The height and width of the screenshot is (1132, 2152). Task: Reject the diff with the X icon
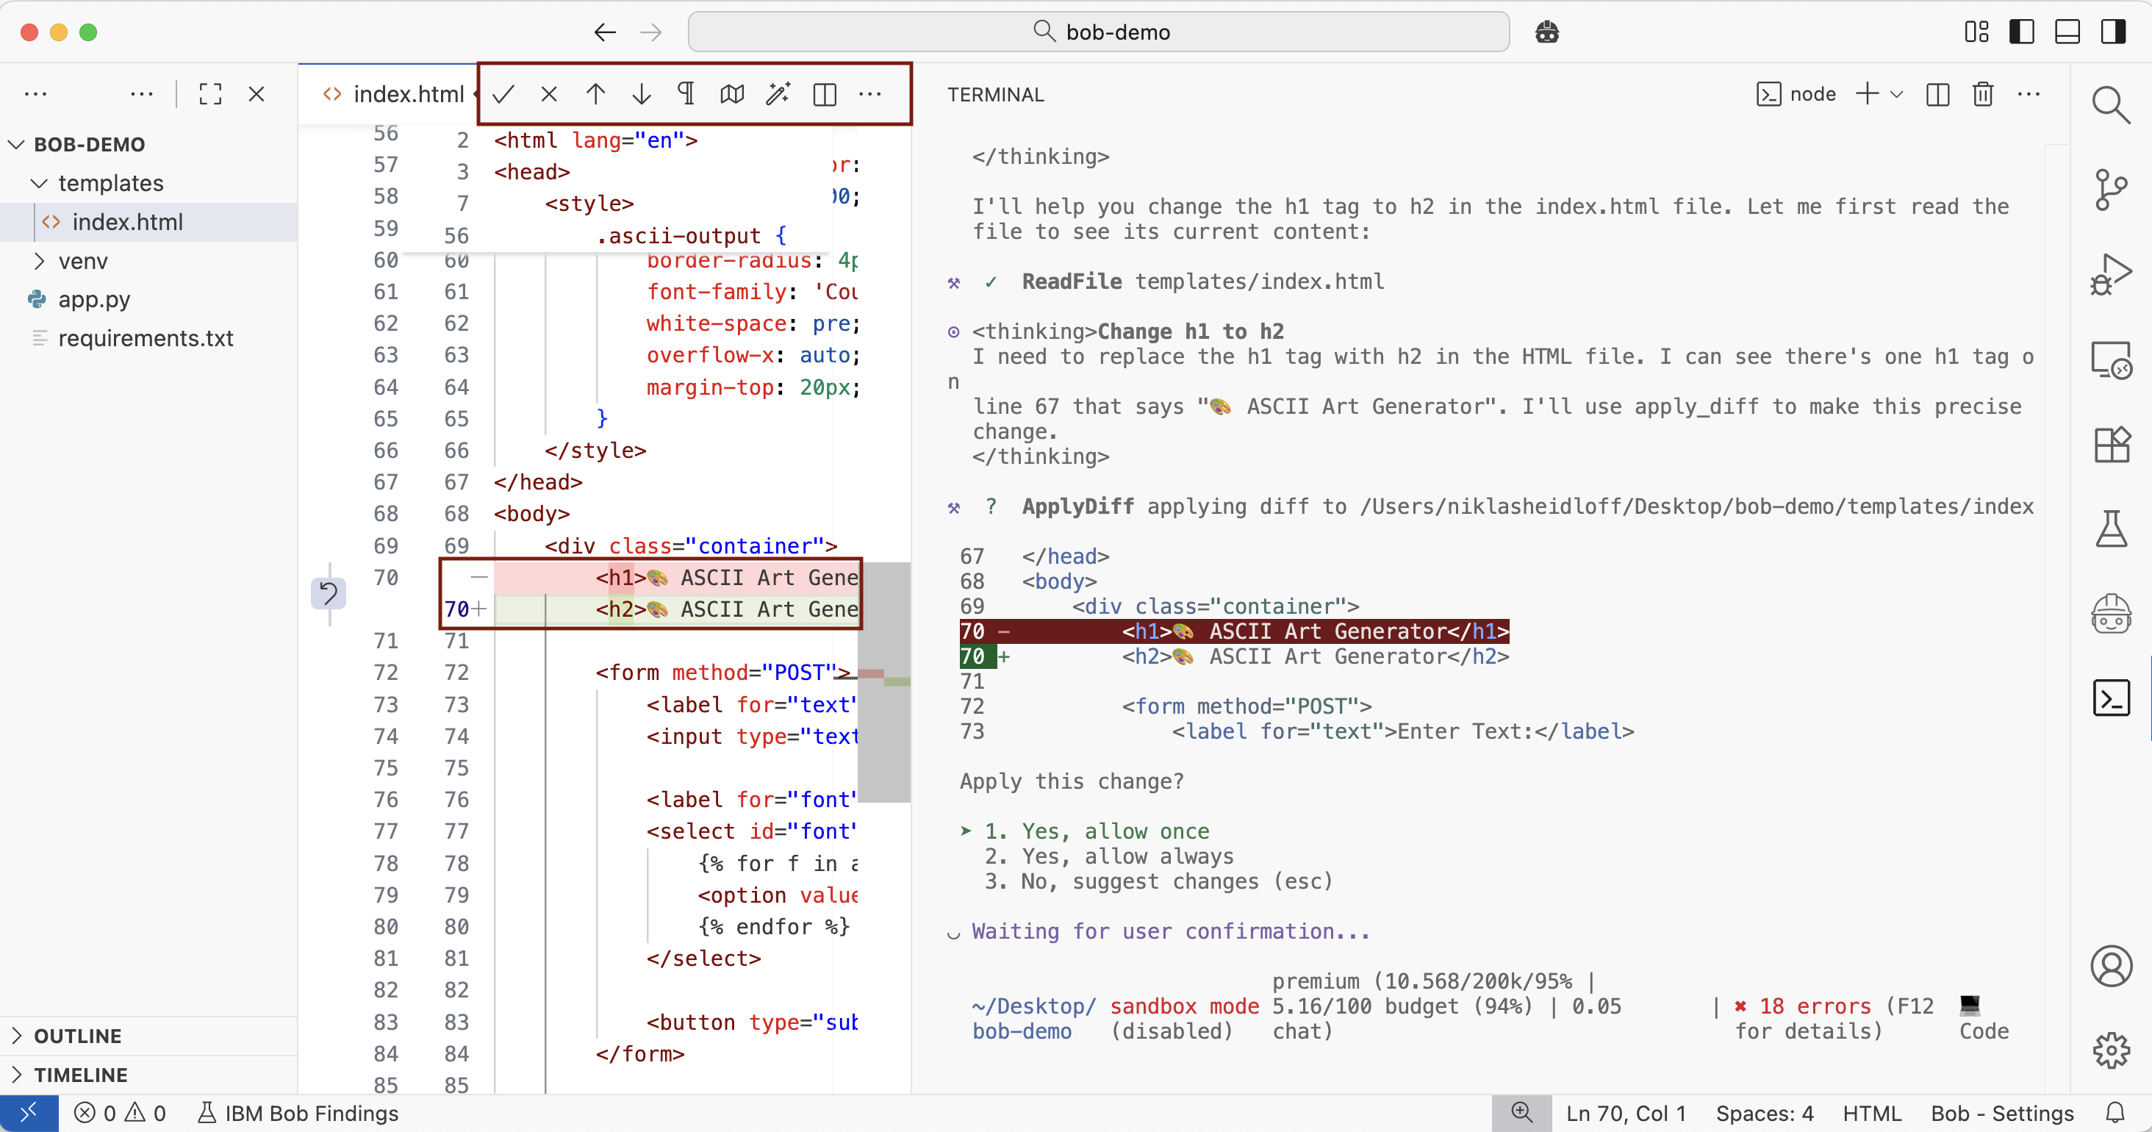549,94
